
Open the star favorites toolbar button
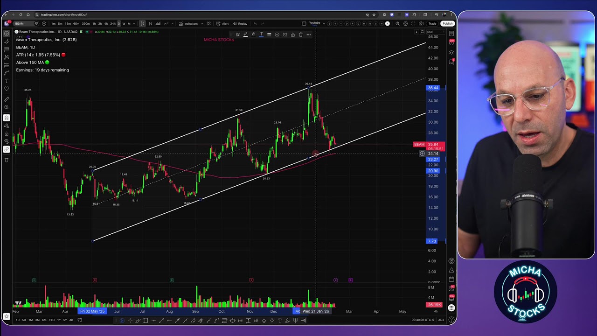[7, 316]
